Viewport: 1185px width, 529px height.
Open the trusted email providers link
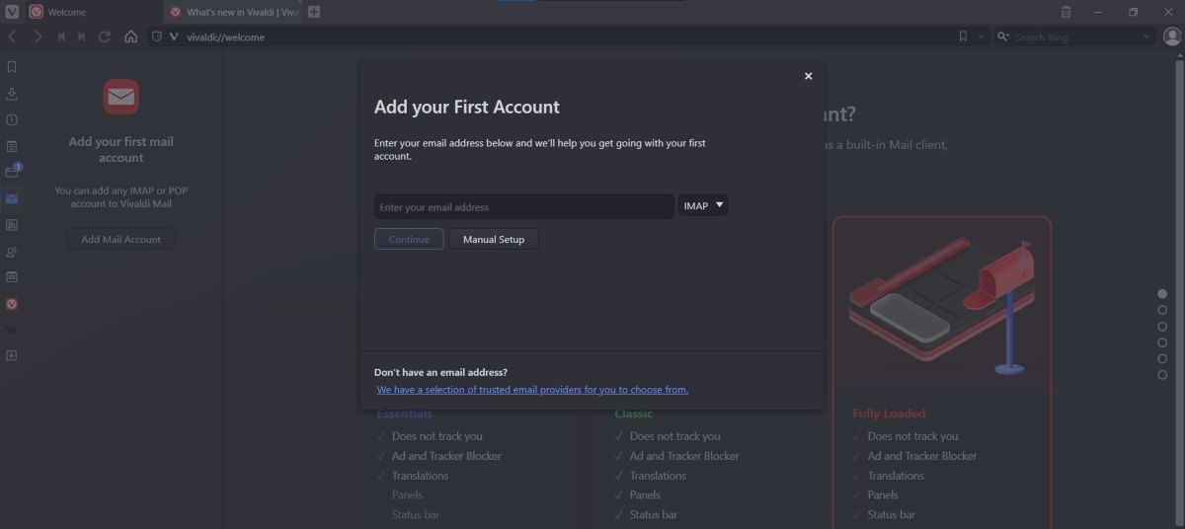[532, 390]
